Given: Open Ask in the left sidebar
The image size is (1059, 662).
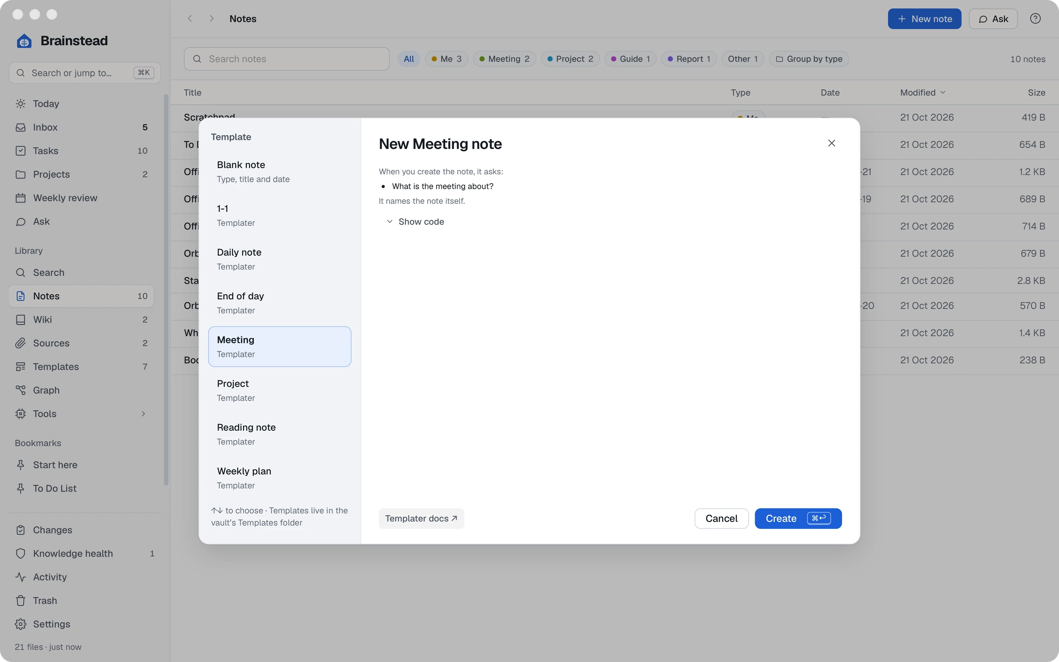Looking at the screenshot, I should [x=81, y=221].
